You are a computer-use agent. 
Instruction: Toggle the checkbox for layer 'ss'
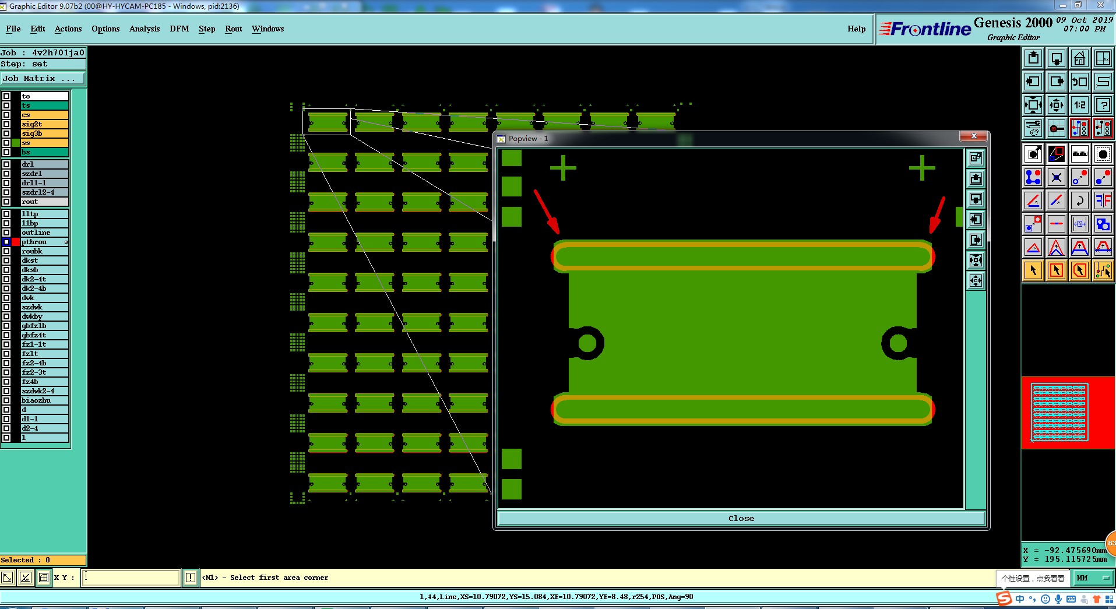(x=6, y=143)
